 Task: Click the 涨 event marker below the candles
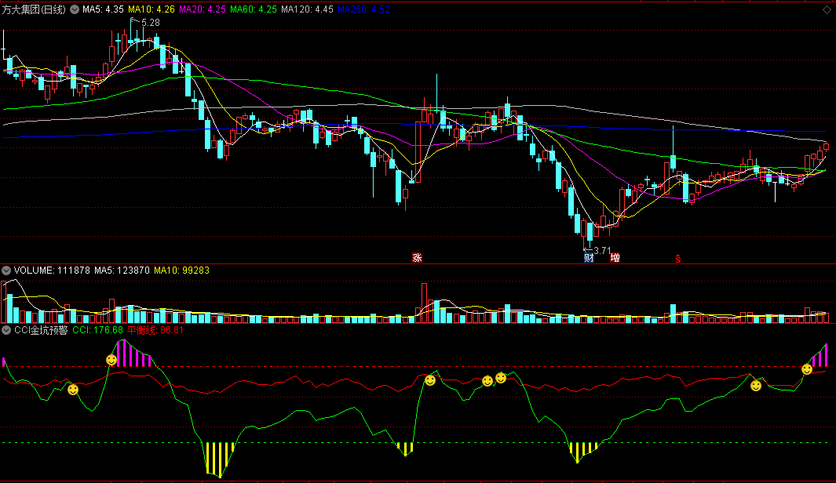(417, 258)
